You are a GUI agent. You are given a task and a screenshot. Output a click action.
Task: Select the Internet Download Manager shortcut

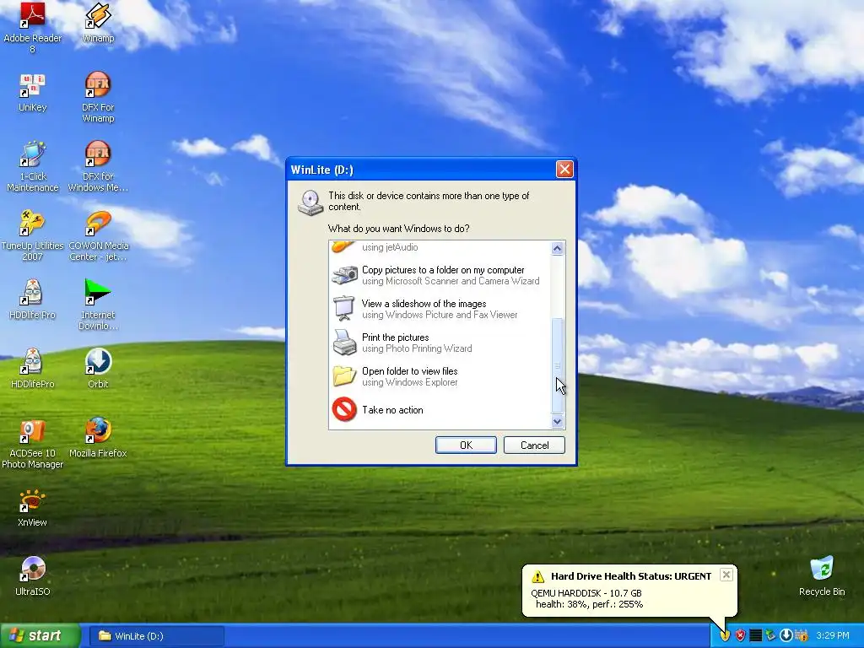point(98,305)
